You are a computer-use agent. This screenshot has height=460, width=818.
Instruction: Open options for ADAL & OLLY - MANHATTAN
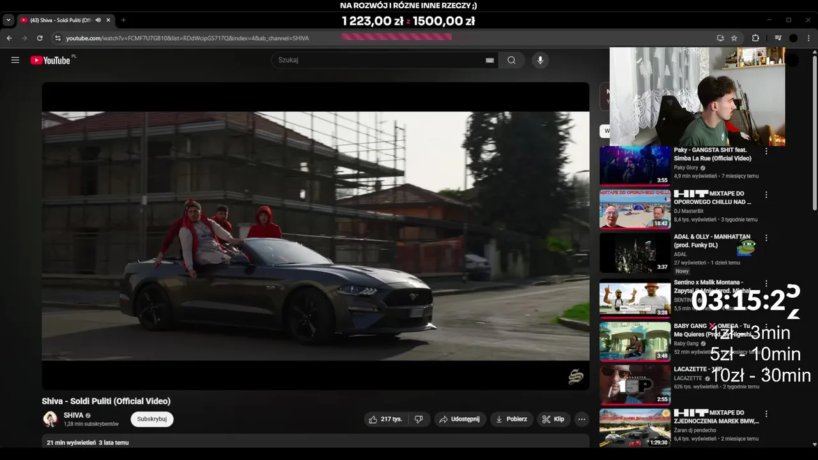766,238
